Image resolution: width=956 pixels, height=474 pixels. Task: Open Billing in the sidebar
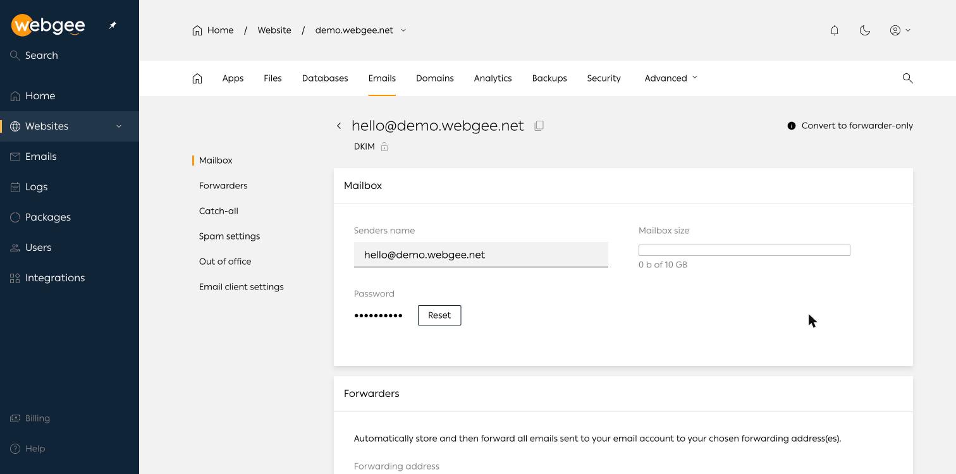click(70, 418)
